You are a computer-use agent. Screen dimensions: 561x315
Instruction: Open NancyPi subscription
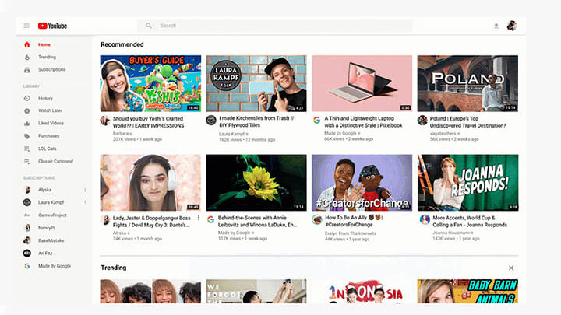[47, 228]
